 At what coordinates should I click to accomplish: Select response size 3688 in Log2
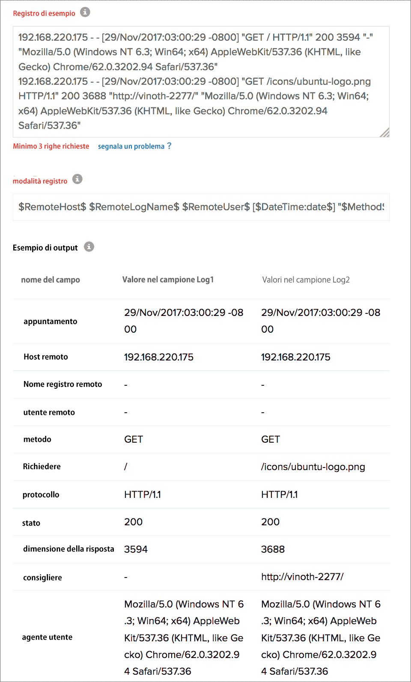(x=273, y=549)
